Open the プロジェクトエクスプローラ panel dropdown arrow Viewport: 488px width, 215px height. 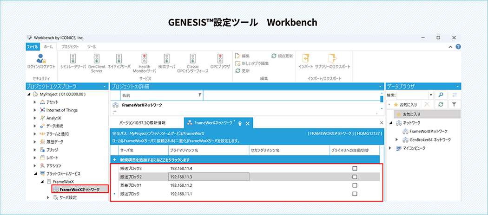click(x=104, y=87)
